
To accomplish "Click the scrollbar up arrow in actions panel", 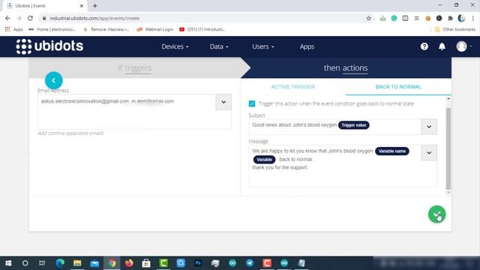I will [448, 99].
